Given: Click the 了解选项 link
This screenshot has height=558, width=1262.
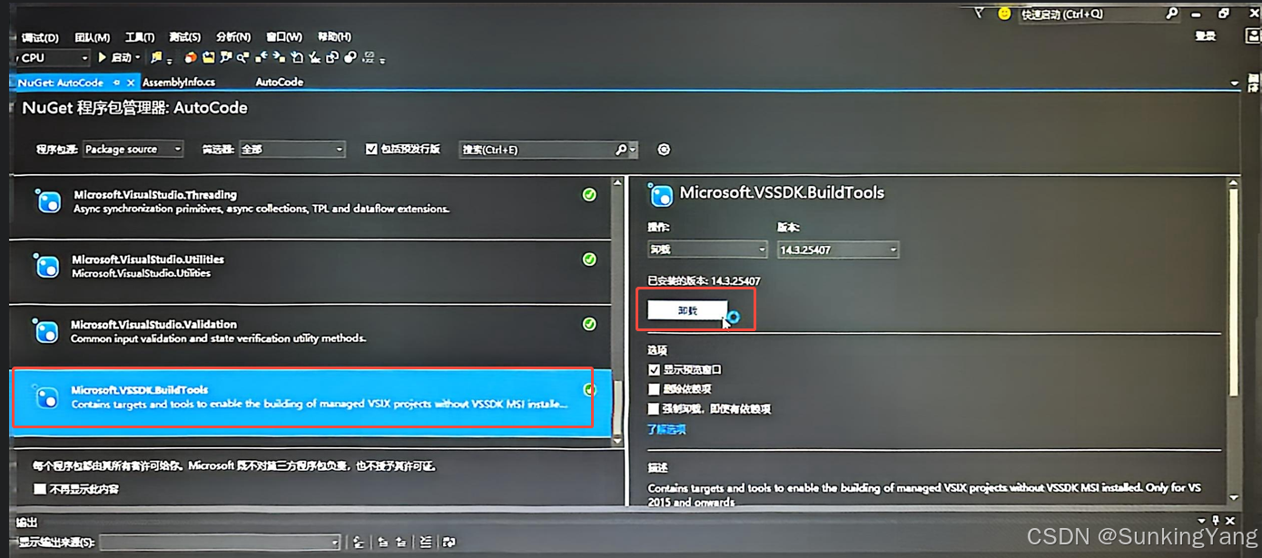Looking at the screenshot, I should (666, 428).
